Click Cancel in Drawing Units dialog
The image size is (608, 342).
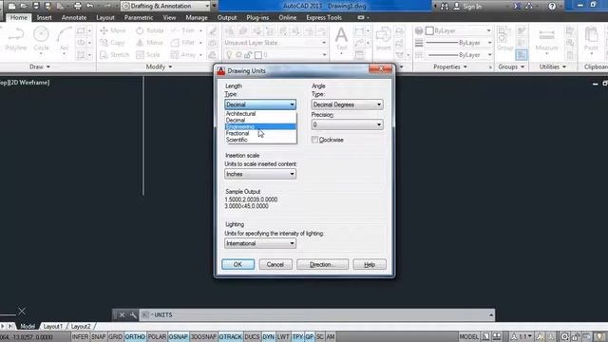coord(275,264)
